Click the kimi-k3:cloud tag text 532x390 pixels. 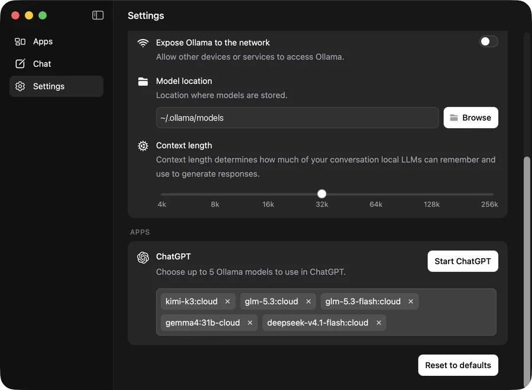click(192, 301)
